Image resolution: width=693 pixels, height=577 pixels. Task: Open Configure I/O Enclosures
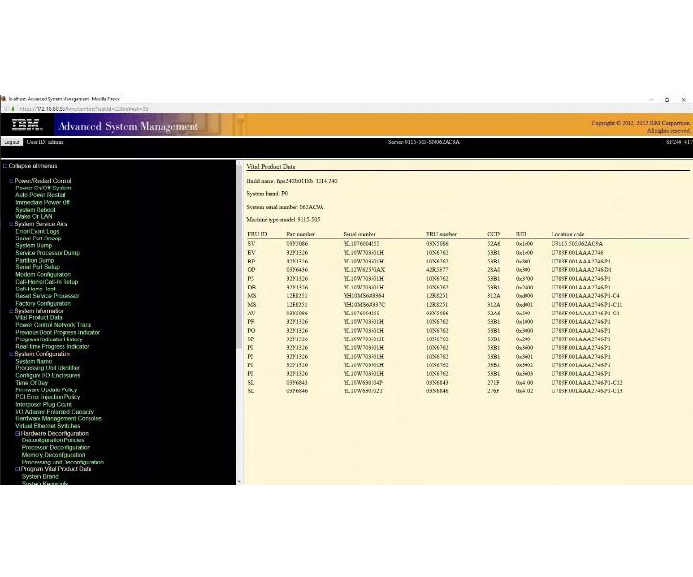pos(48,376)
